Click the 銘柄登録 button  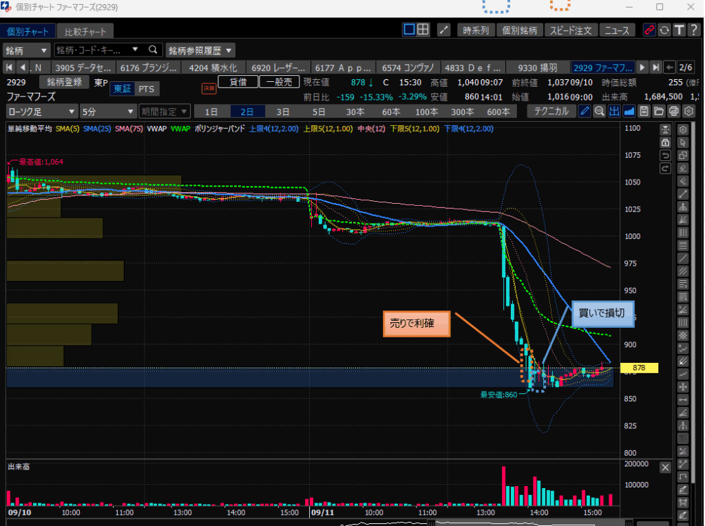click(64, 82)
